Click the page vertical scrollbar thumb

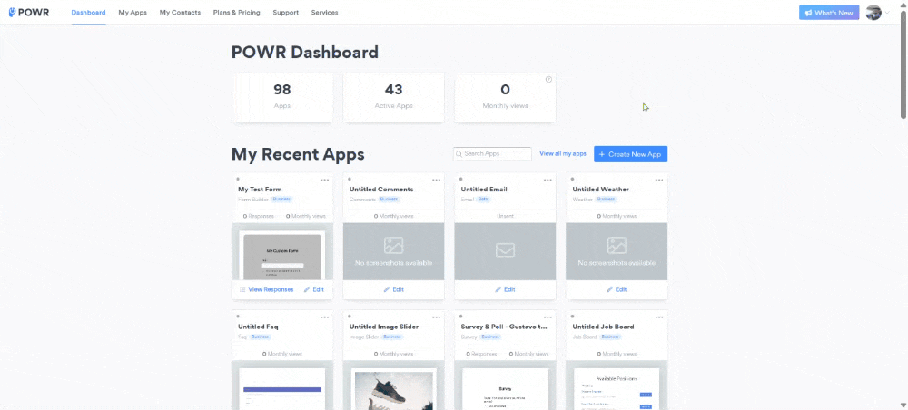tap(903, 63)
